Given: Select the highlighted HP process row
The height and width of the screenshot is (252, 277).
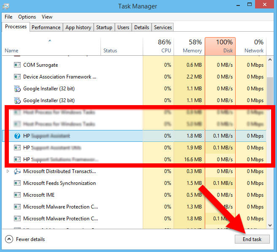Looking at the screenshot, I should tap(134, 136).
